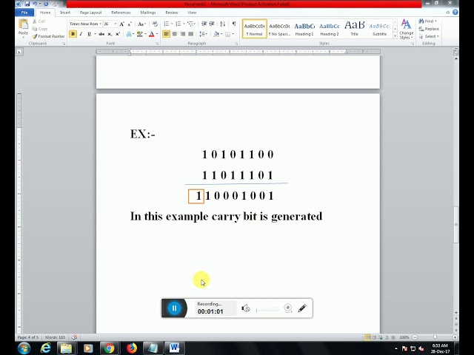Image resolution: width=474 pixels, height=355 pixels.
Task: Toggle Bold formatting in the ribbon
Action: pyautogui.click(x=73, y=34)
